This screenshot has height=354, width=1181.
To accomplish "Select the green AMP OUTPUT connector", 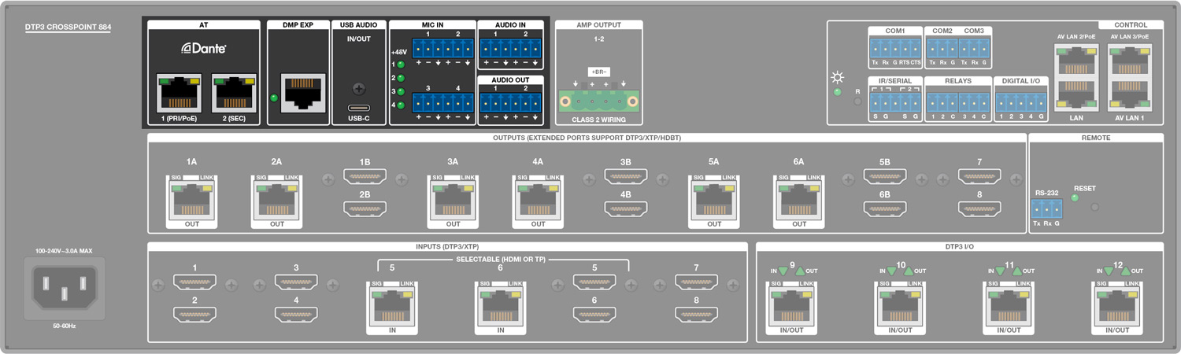I will [x=599, y=99].
